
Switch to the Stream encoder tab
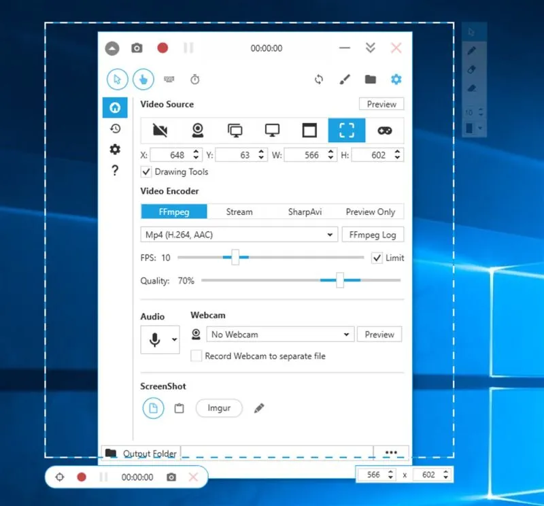(239, 212)
